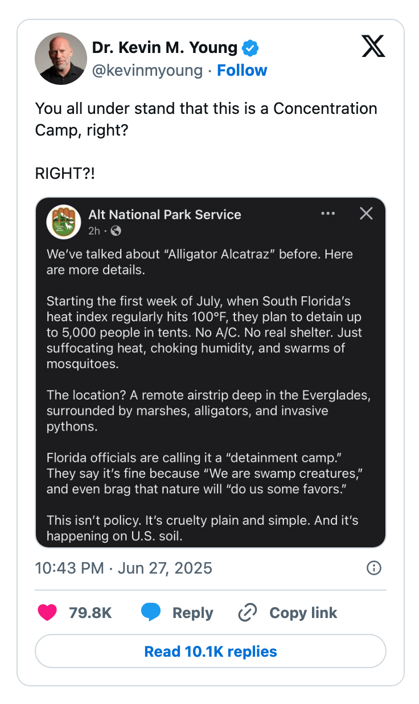Click the @kevinmyoung handle

pos(147,71)
